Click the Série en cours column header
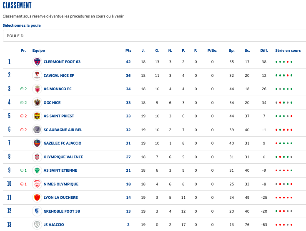Viewport: 306px width, 231px height. [288, 51]
